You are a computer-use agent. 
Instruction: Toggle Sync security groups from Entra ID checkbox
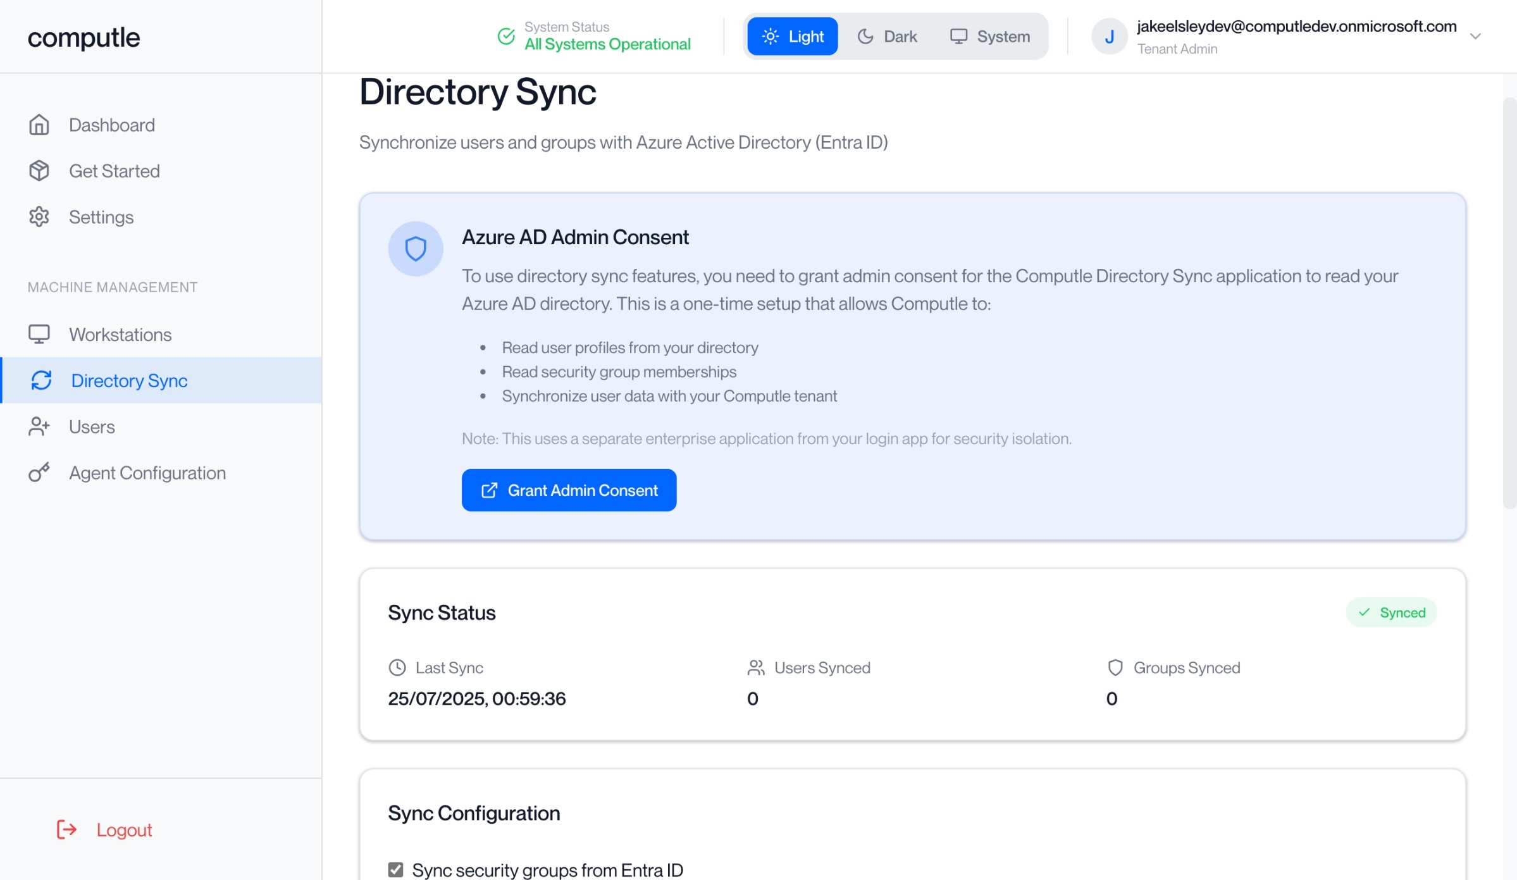[395, 869]
